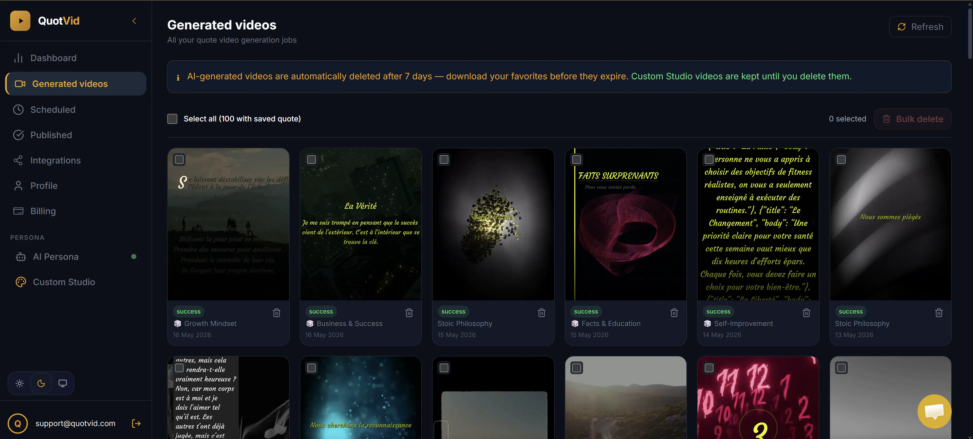Click the Q user avatar

click(18, 424)
